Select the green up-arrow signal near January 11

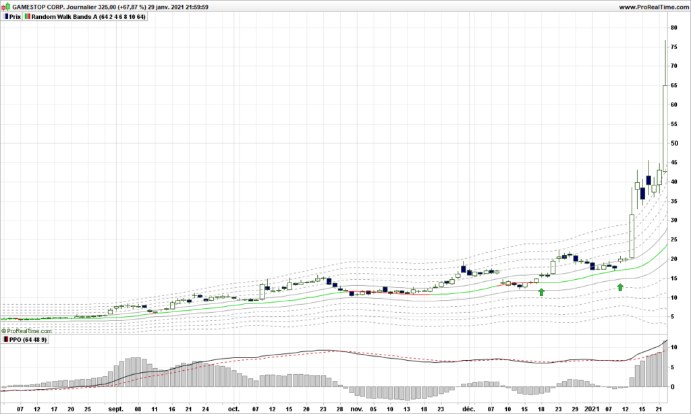(x=620, y=288)
